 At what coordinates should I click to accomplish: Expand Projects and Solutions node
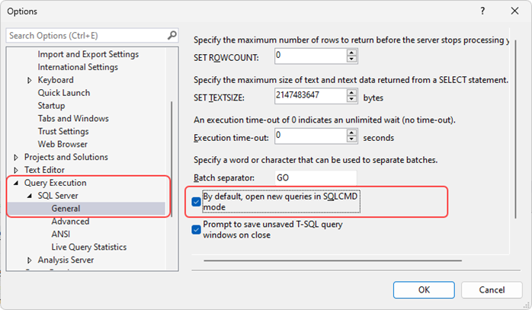click(x=16, y=158)
